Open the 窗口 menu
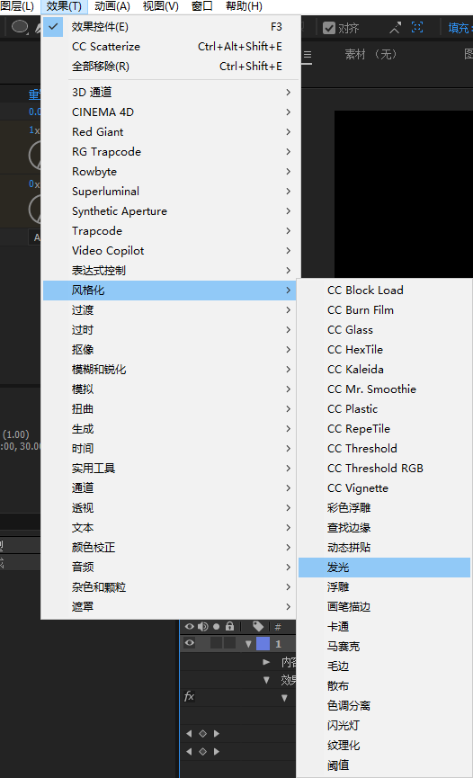This screenshot has width=473, height=778. pos(201,6)
